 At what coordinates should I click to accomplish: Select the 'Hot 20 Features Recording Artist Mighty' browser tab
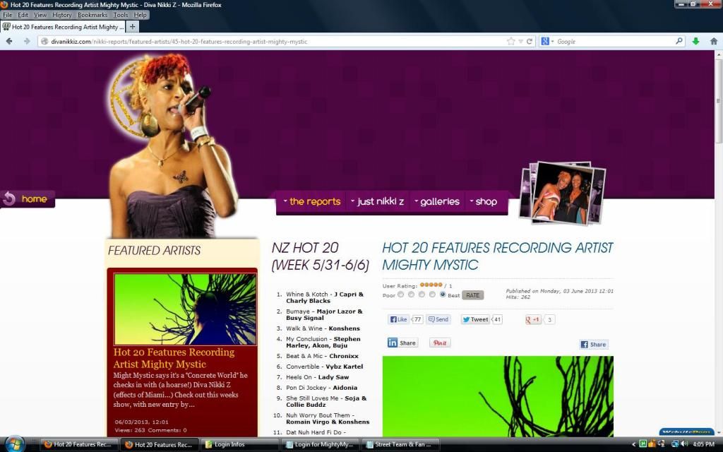tap(64, 27)
